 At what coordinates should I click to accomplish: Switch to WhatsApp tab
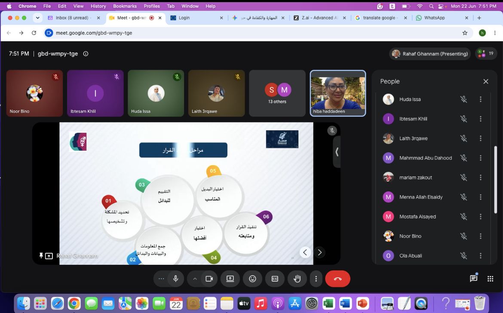(x=442, y=18)
